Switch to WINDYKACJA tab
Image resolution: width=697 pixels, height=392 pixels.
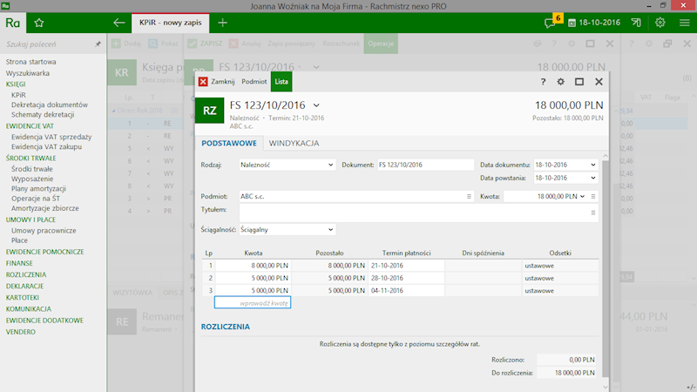294,143
